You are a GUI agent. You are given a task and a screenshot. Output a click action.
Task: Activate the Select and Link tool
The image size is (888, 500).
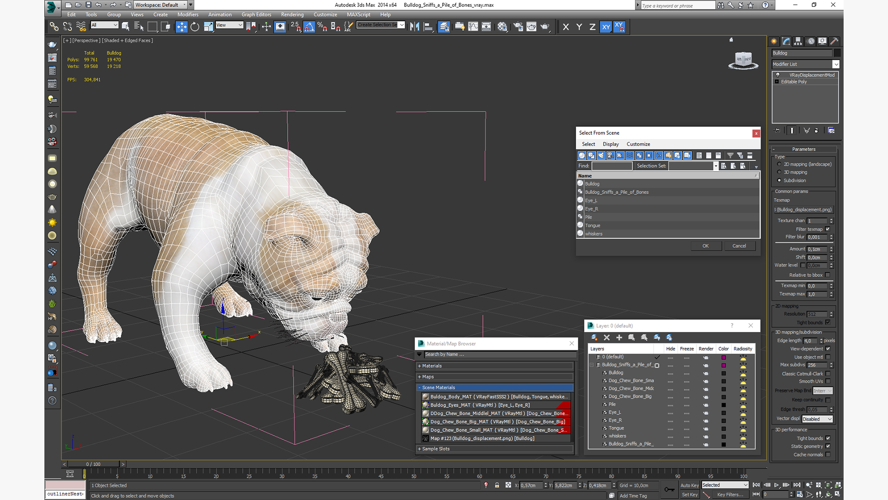[x=54, y=26]
